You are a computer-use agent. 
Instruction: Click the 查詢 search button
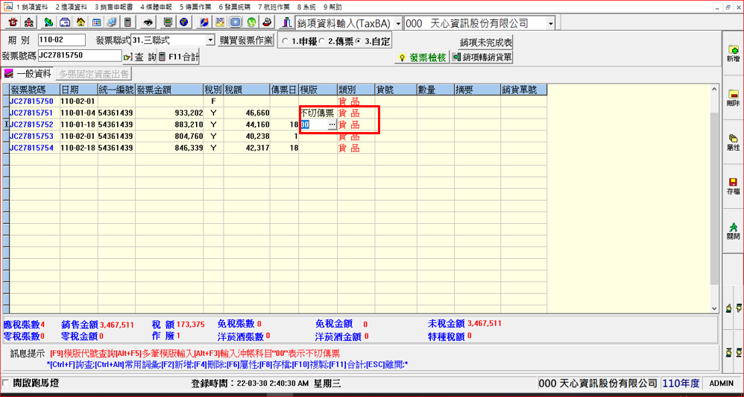coord(139,57)
